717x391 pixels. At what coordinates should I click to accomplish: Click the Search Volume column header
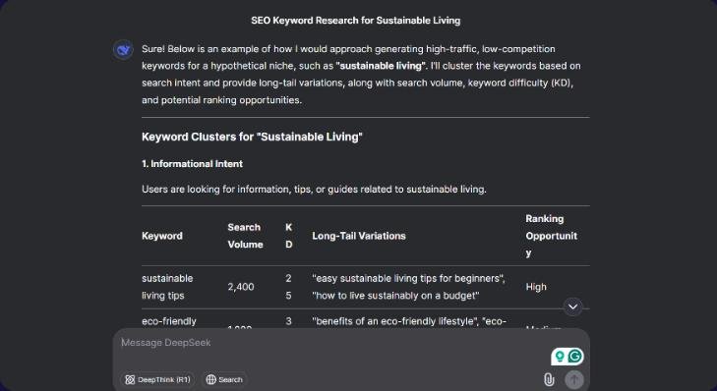click(x=245, y=236)
